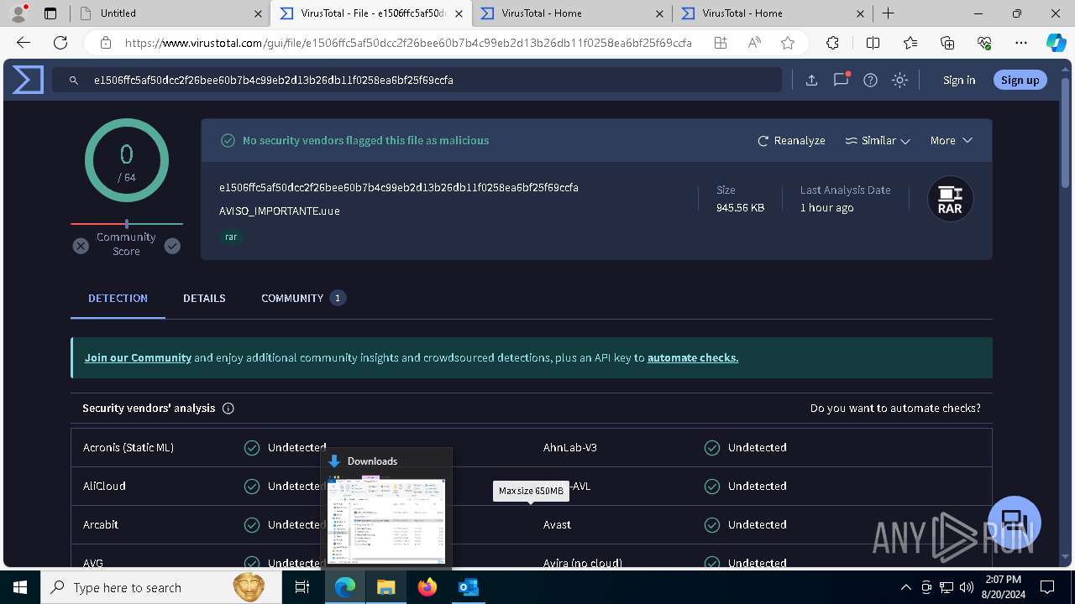
Task: Click the upload file icon
Action: pos(811,81)
